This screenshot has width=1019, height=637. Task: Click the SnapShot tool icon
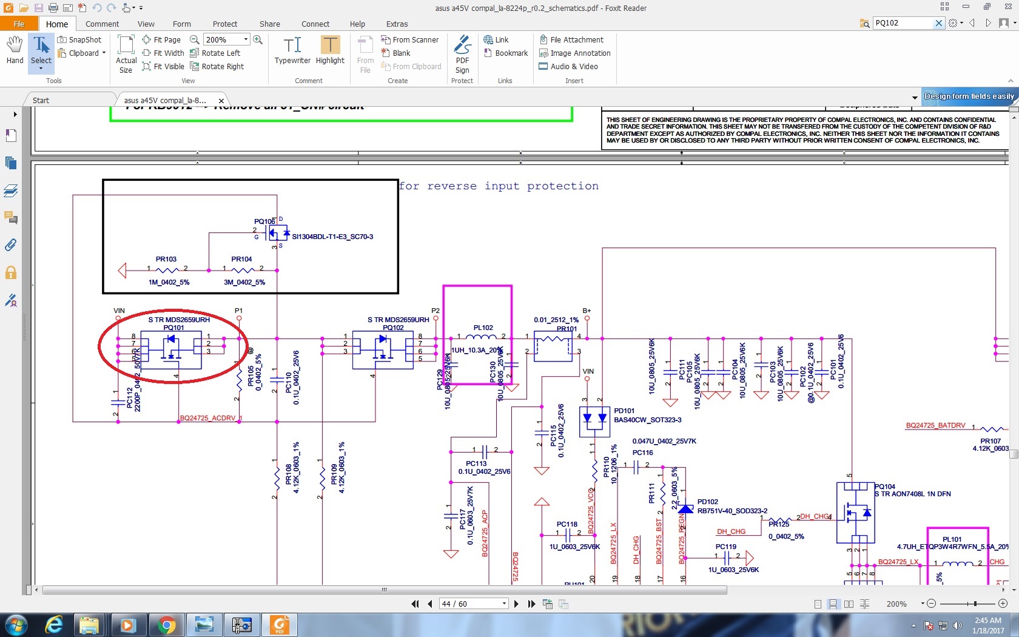(x=62, y=39)
